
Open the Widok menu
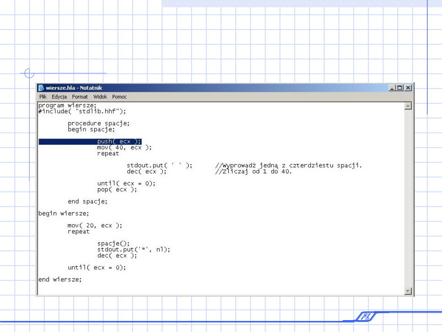coord(100,97)
